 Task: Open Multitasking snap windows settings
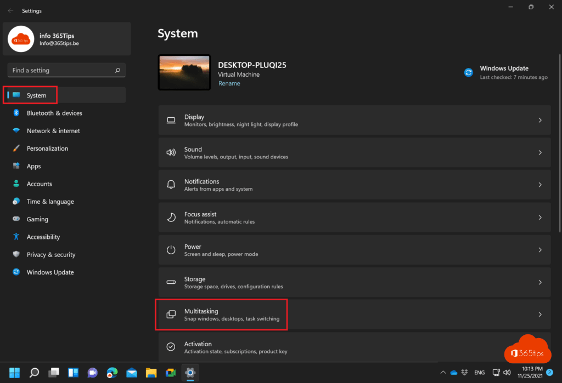tap(355, 315)
